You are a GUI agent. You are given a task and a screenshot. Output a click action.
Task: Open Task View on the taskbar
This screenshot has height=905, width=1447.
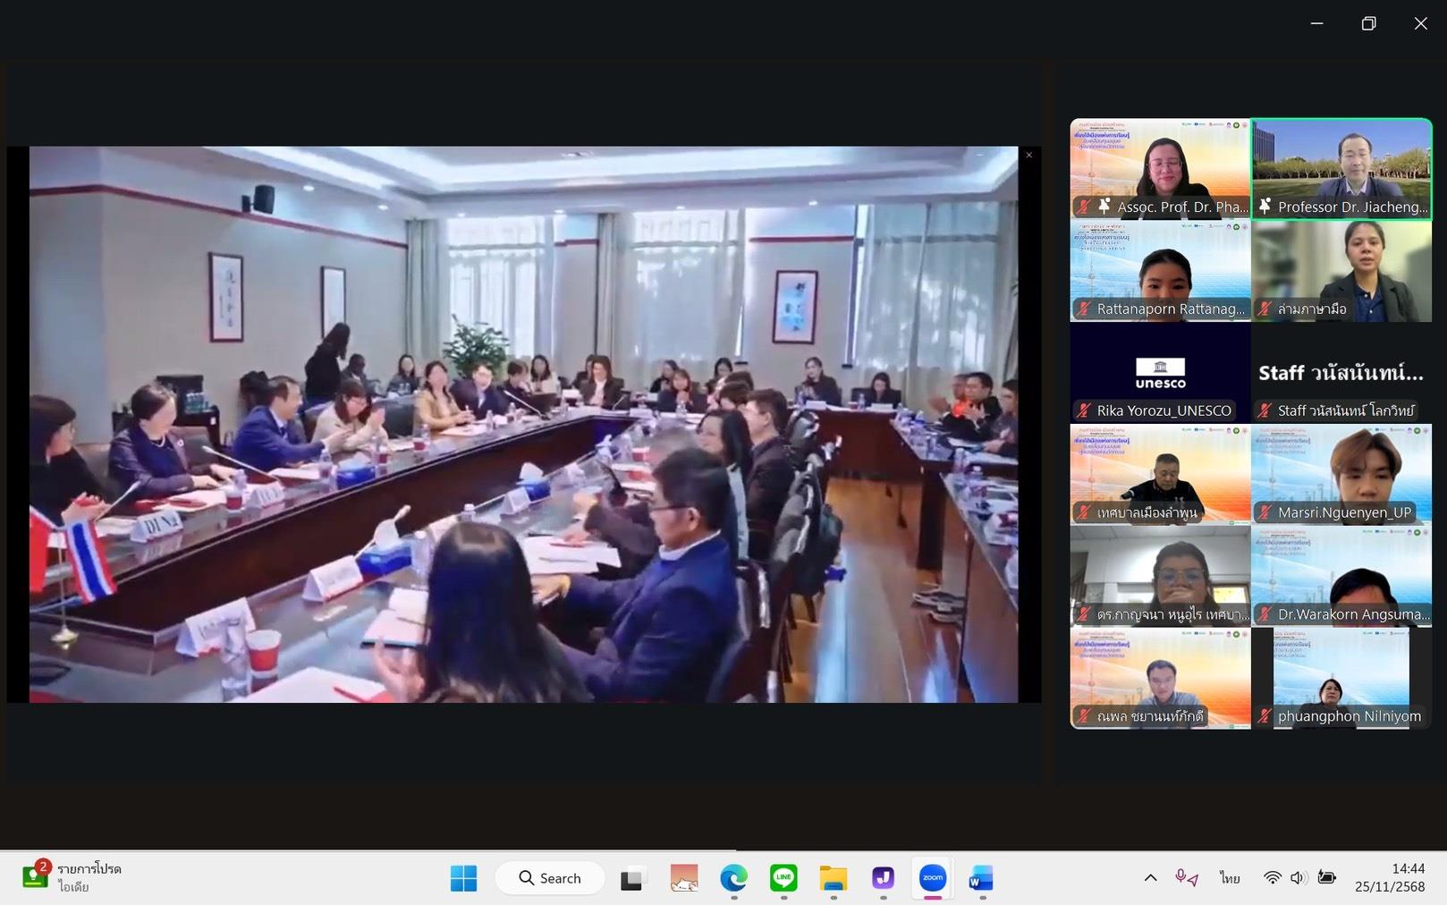click(632, 878)
